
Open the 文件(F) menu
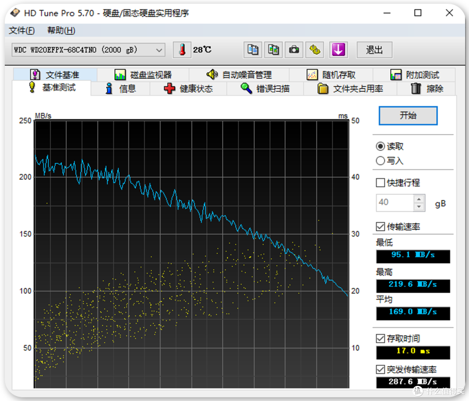click(x=22, y=30)
